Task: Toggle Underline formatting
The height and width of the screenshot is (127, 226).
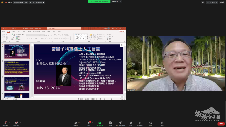Action: (31, 38)
